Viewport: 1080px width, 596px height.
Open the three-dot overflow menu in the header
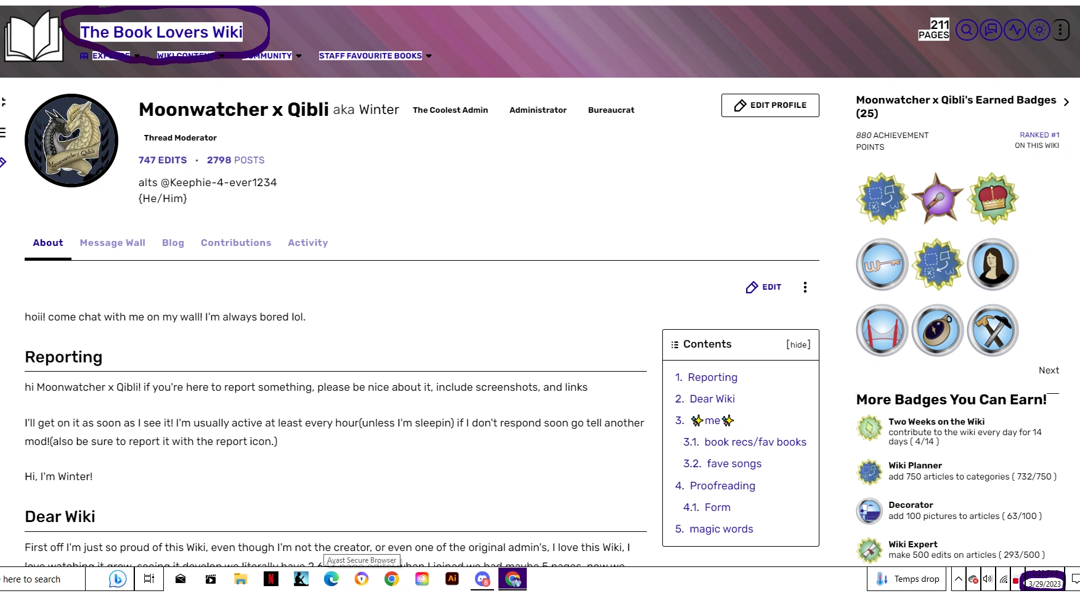click(1060, 30)
